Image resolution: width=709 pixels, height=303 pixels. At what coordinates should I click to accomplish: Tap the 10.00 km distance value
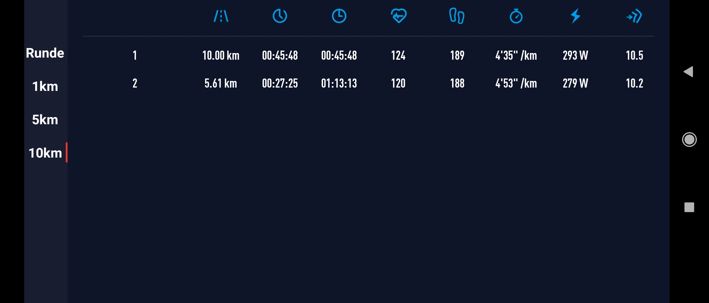pyautogui.click(x=221, y=55)
